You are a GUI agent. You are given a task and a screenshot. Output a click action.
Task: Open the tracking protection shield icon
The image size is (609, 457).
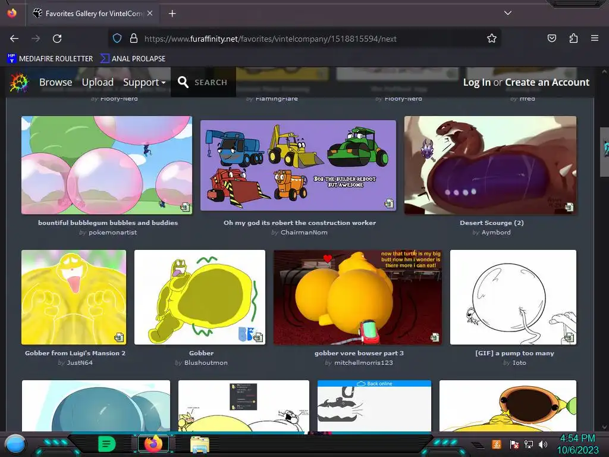(117, 38)
